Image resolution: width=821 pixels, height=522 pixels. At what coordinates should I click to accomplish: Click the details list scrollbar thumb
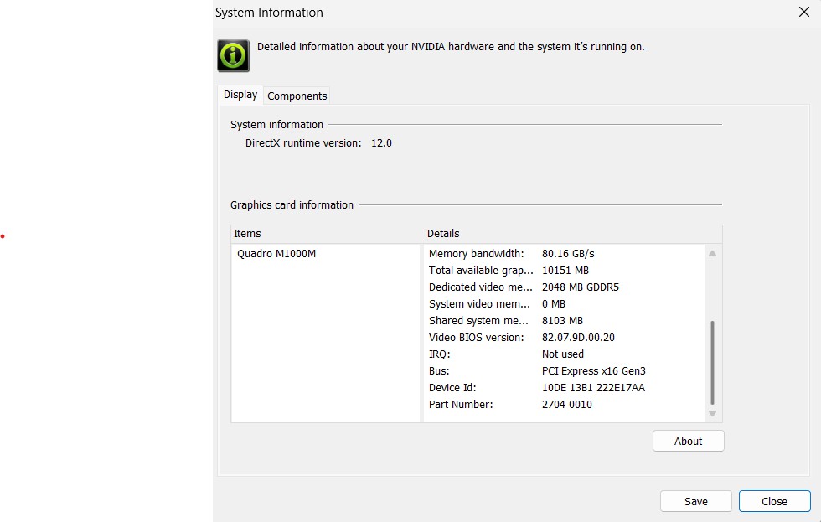click(712, 363)
